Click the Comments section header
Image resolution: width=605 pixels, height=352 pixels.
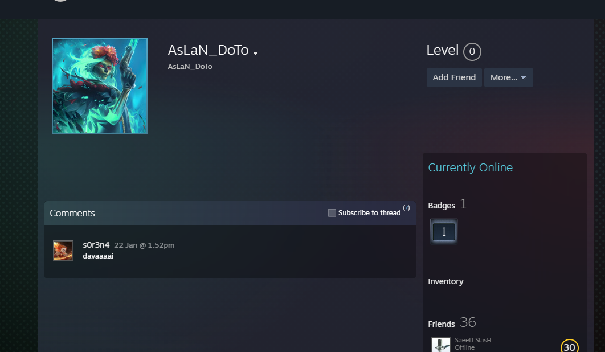(x=72, y=213)
